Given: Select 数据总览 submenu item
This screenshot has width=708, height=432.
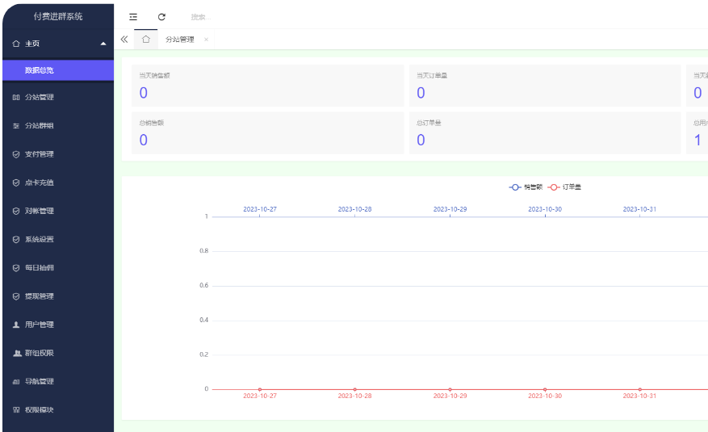Looking at the screenshot, I should click(x=39, y=70).
